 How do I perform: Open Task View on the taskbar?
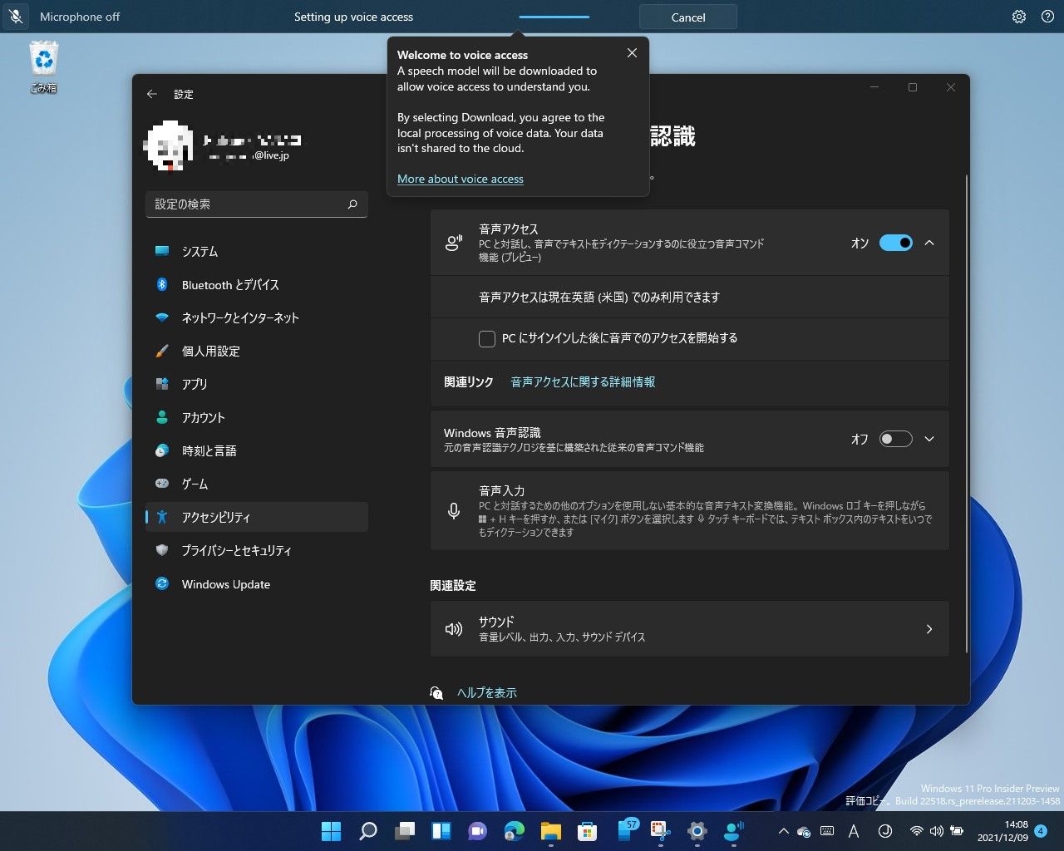(x=404, y=831)
